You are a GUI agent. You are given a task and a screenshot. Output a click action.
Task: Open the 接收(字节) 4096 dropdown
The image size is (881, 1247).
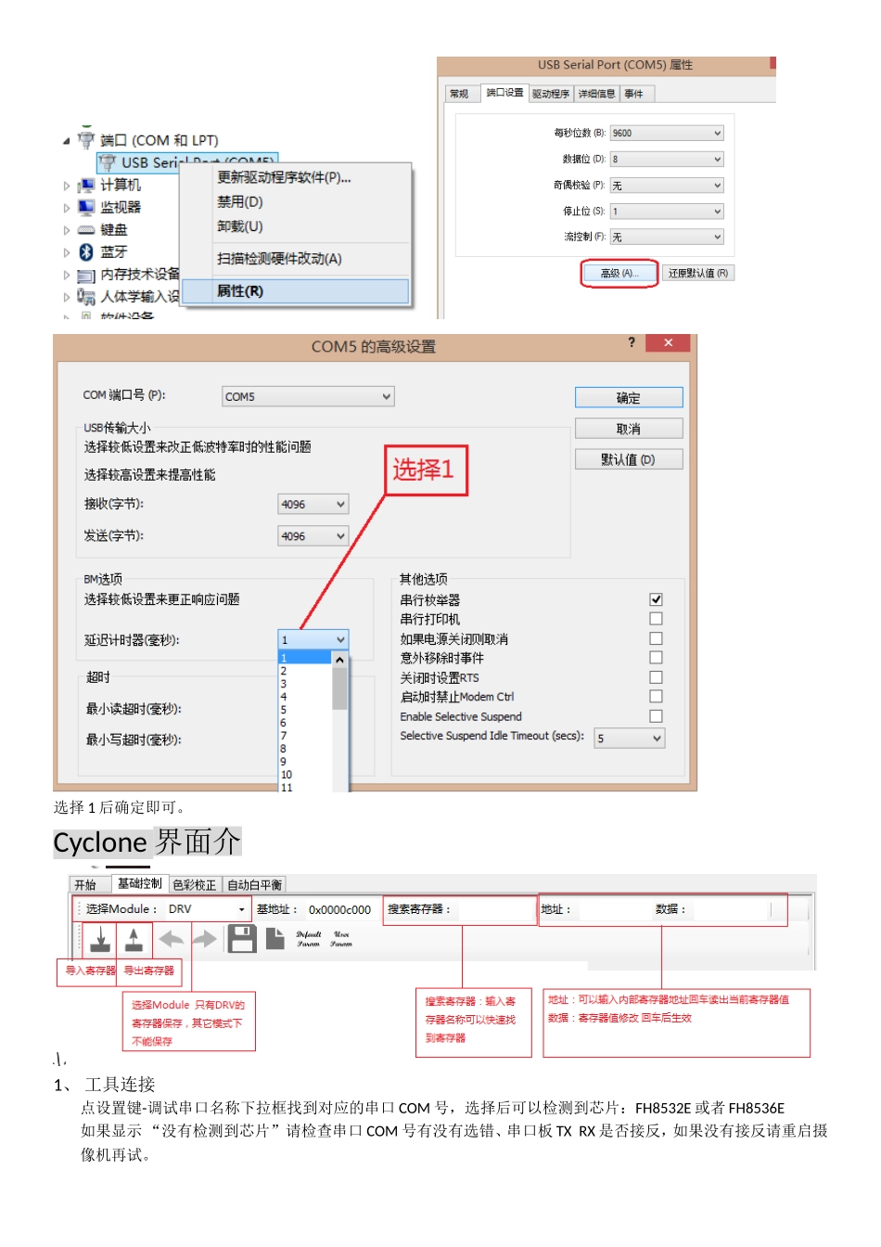[x=313, y=504]
